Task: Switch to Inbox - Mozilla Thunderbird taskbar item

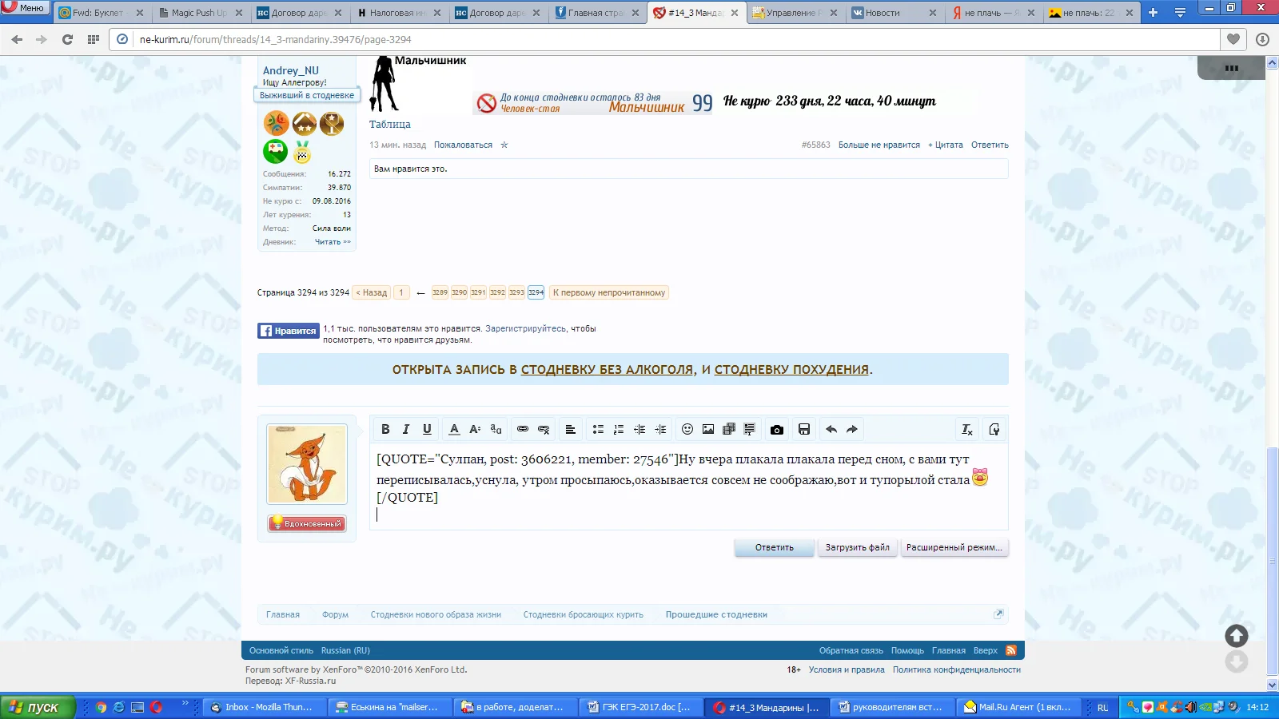Action: [x=266, y=707]
